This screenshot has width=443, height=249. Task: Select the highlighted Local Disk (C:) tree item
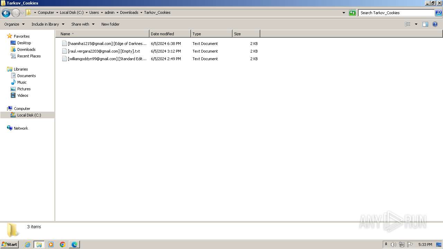coord(27,115)
